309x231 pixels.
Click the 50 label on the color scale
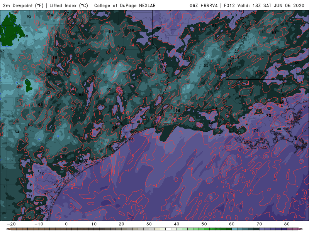point(204,224)
